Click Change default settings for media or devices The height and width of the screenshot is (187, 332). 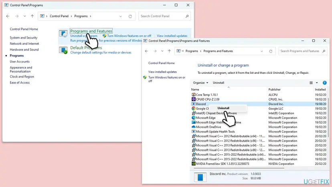pos(101,53)
